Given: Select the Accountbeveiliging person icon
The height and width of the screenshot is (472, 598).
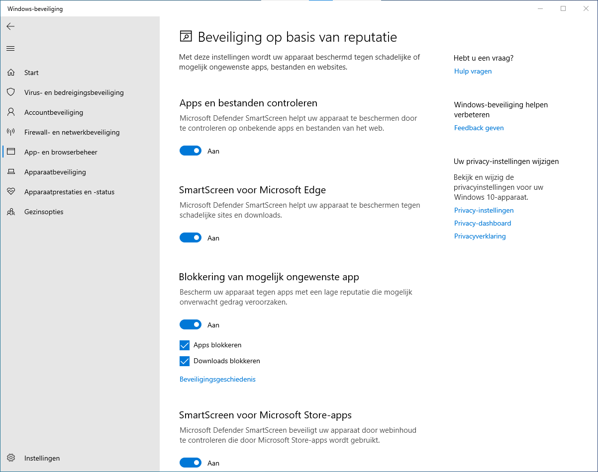Looking at the screenshot, I should click(11, 112).
